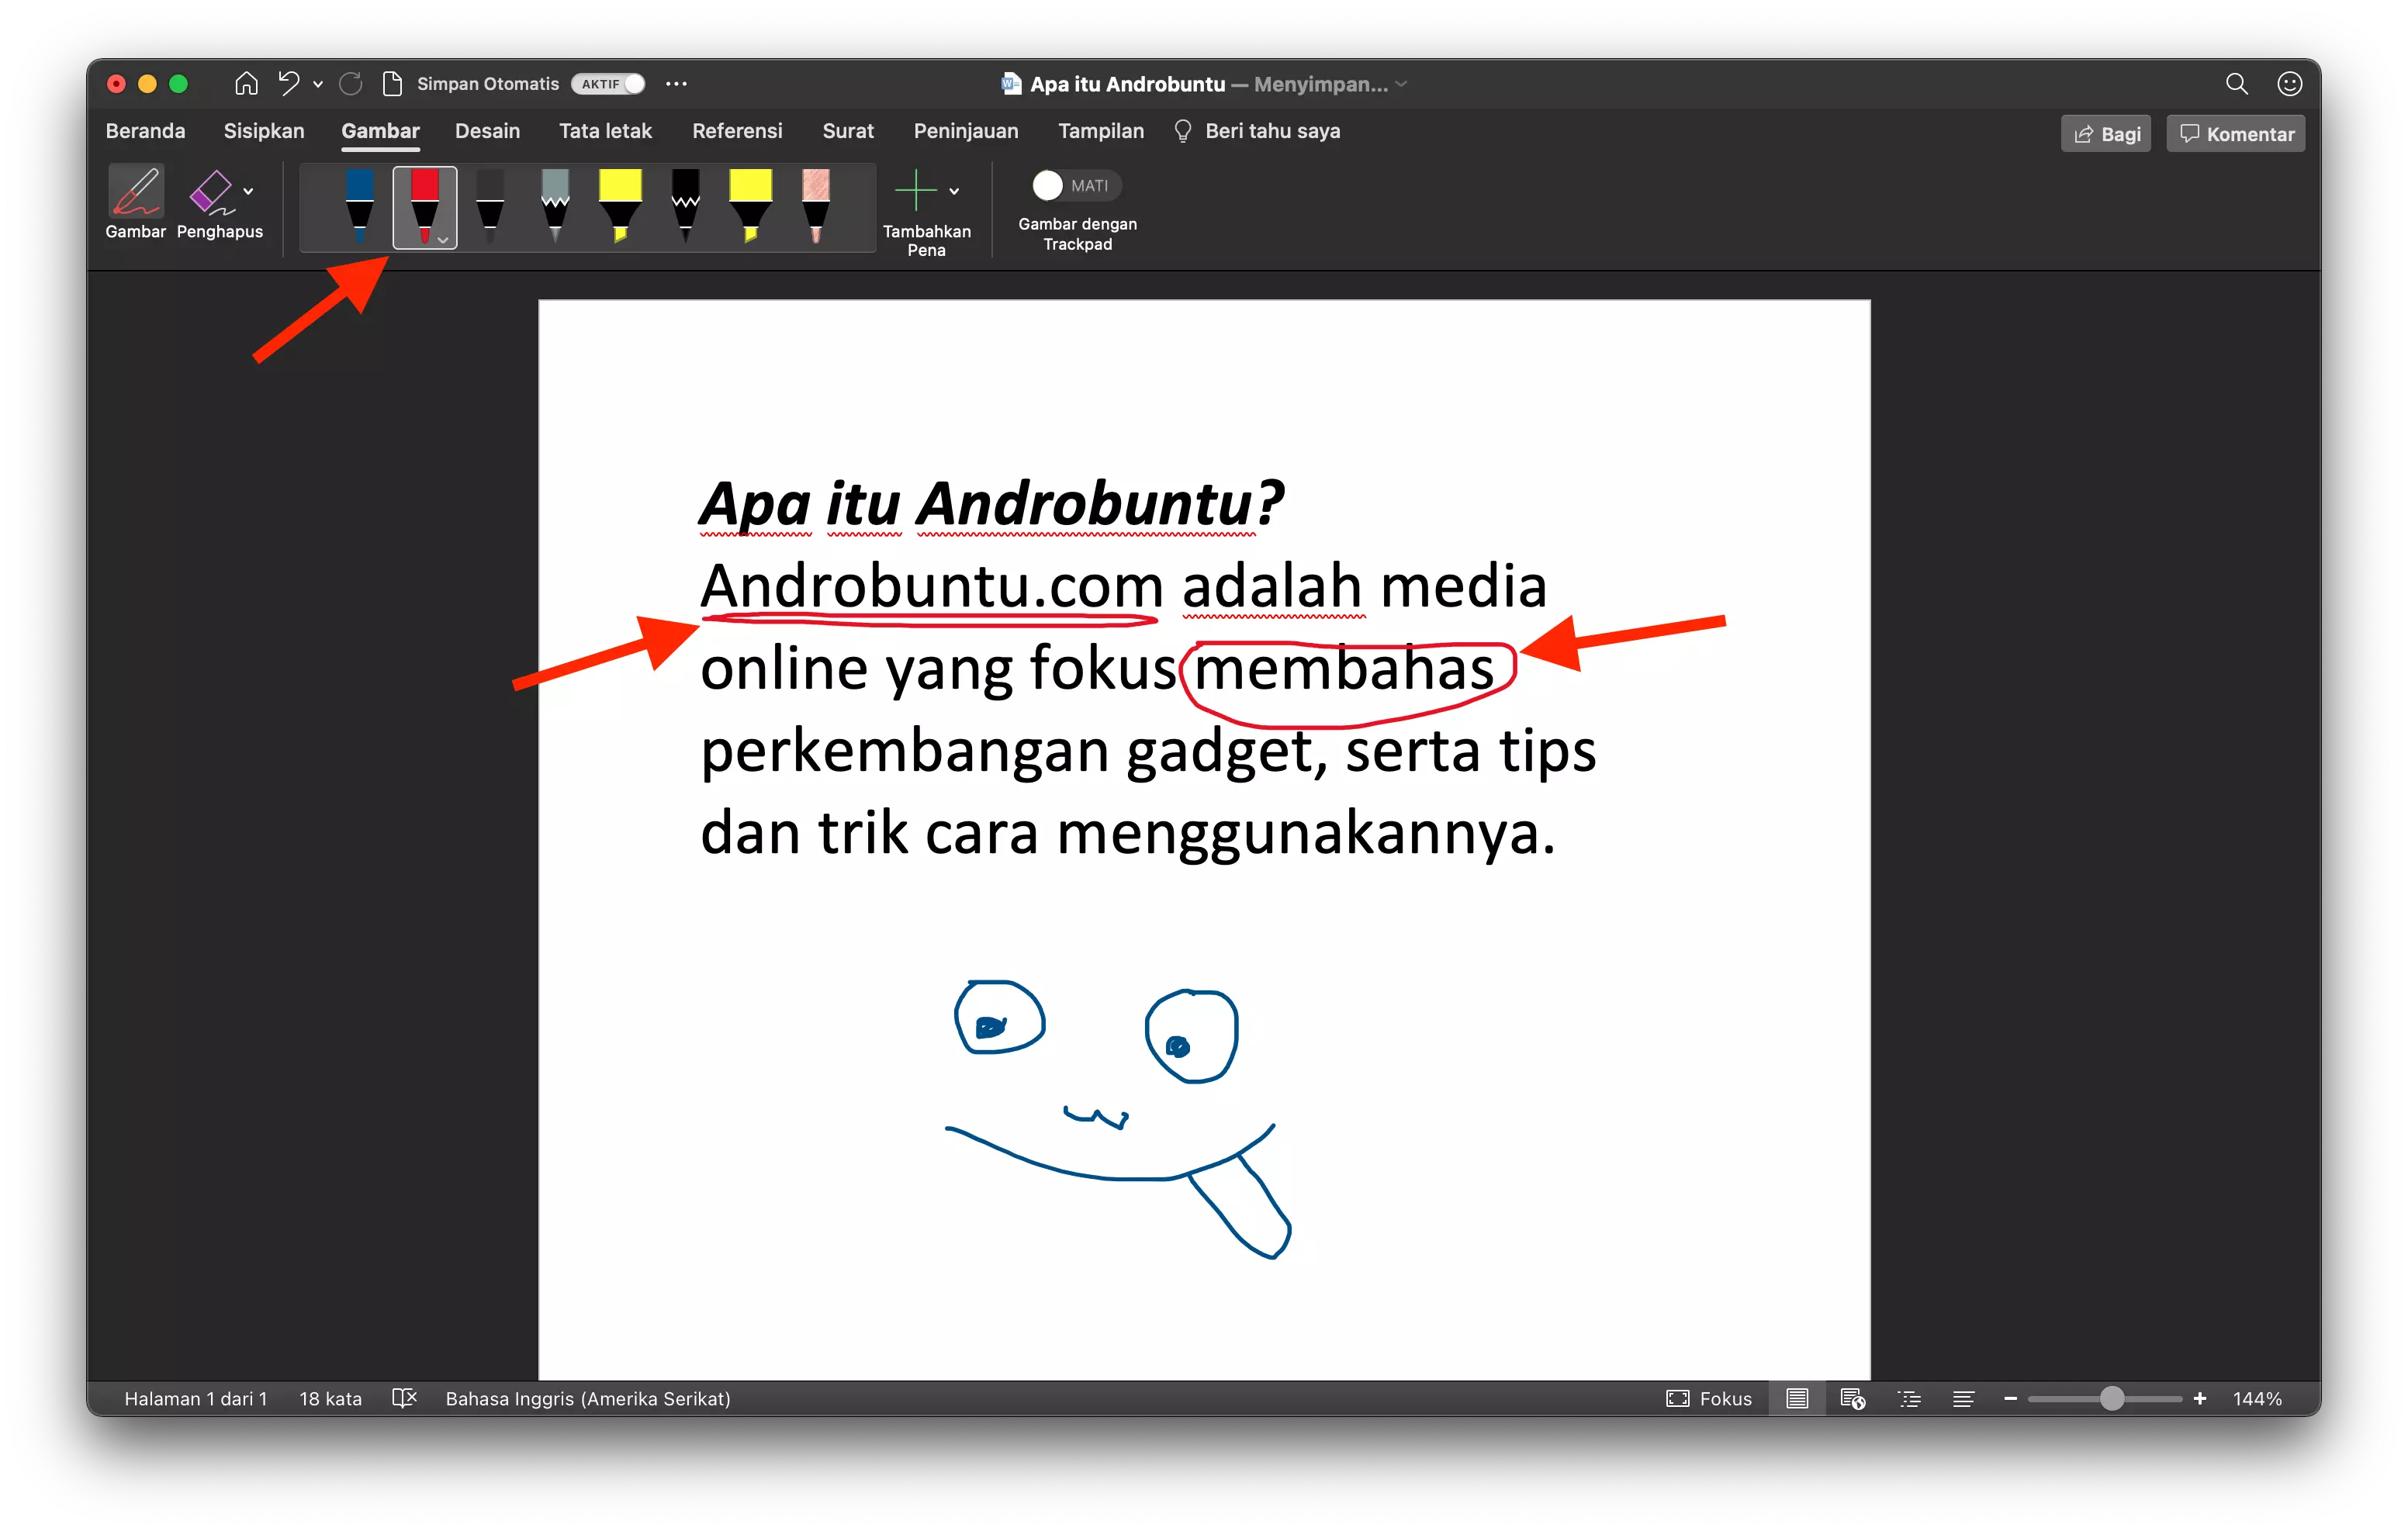Viewport: 2408px width, 1531px height.
Task: Click the Bagi share button
Action: click(2105, 133)
